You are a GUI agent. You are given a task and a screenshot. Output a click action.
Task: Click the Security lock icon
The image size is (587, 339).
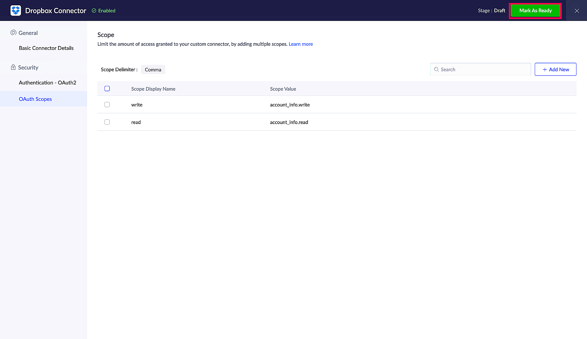tap(13, 67)
